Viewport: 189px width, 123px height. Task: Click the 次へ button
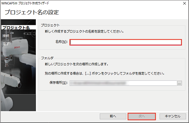[142, 116]
